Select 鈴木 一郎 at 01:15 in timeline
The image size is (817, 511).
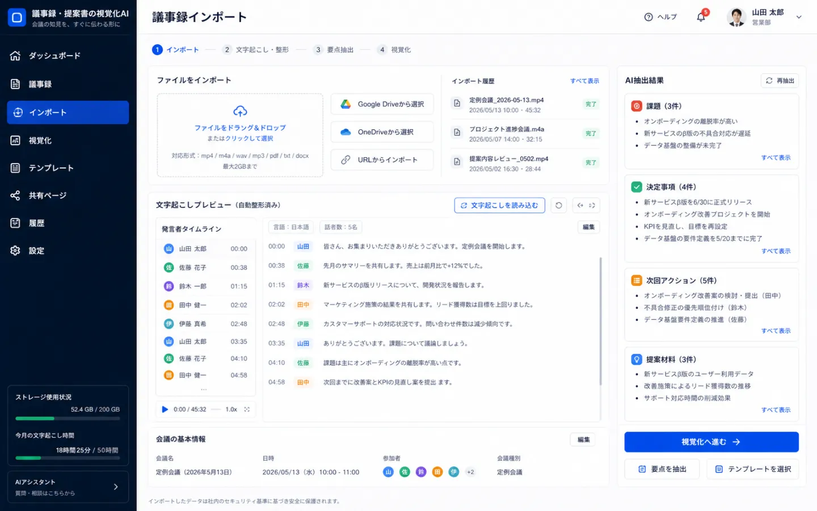click(x=205, y=286)
